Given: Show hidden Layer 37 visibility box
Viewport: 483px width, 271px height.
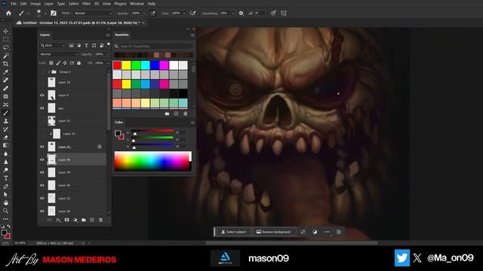Looking at the screenshot, I should click(x=42, y=134).
